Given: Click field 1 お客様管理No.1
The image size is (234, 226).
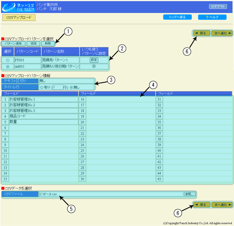Looking at the screenshot, I should pyautogui.click(x=44, y=99).
